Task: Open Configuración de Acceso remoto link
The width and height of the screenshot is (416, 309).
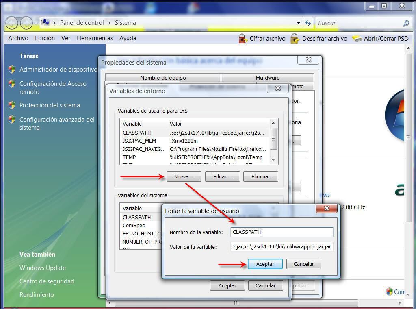Action: click(x=53, y=87)
